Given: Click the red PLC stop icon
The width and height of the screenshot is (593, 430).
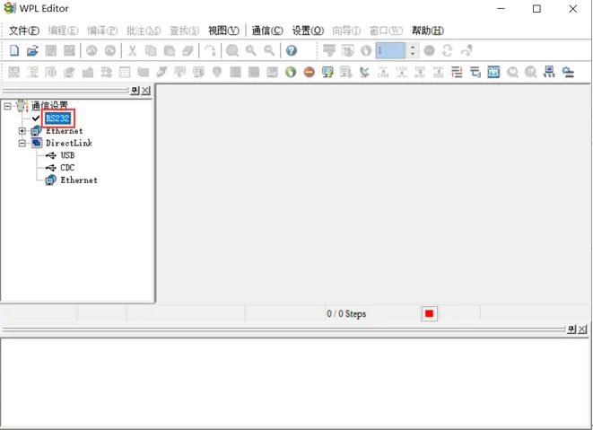Looking at the screenshot, I should pos(309,72).
